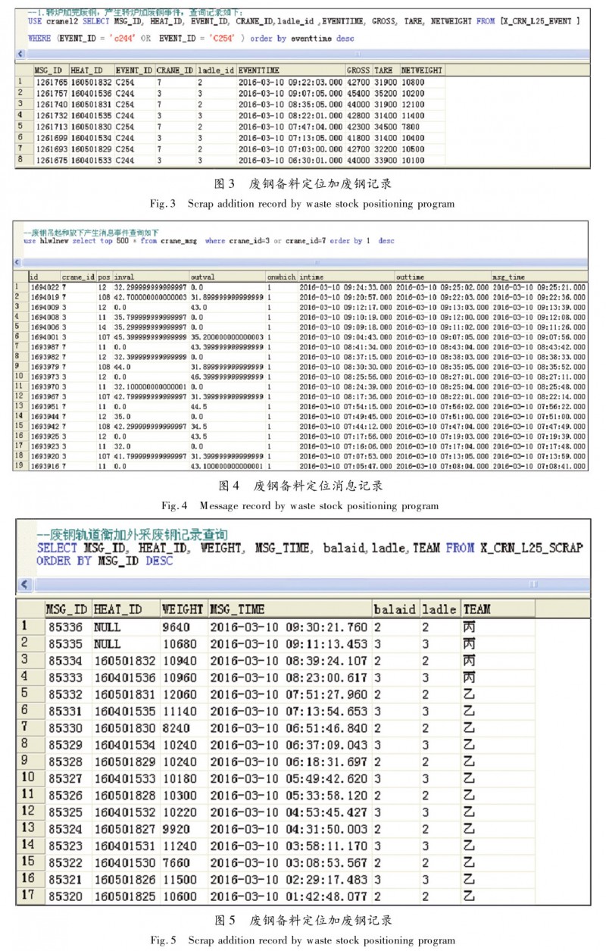Screen dimensions: 606x951
Task: Select the GROSS column header
Action: pos(358,70)
